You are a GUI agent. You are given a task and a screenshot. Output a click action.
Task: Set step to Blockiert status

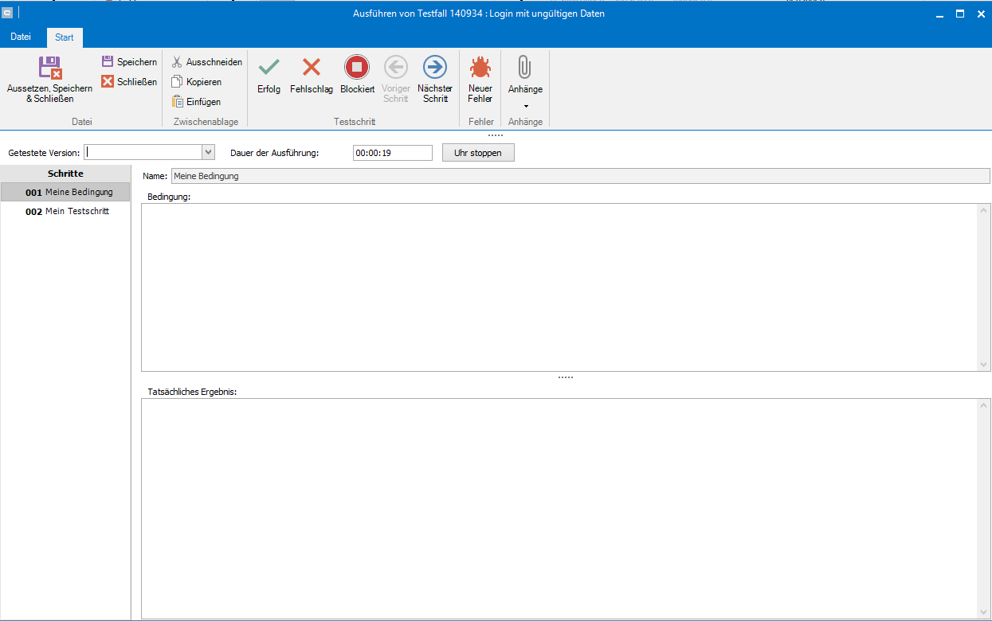pyautogui.click(x=357, y=68)
